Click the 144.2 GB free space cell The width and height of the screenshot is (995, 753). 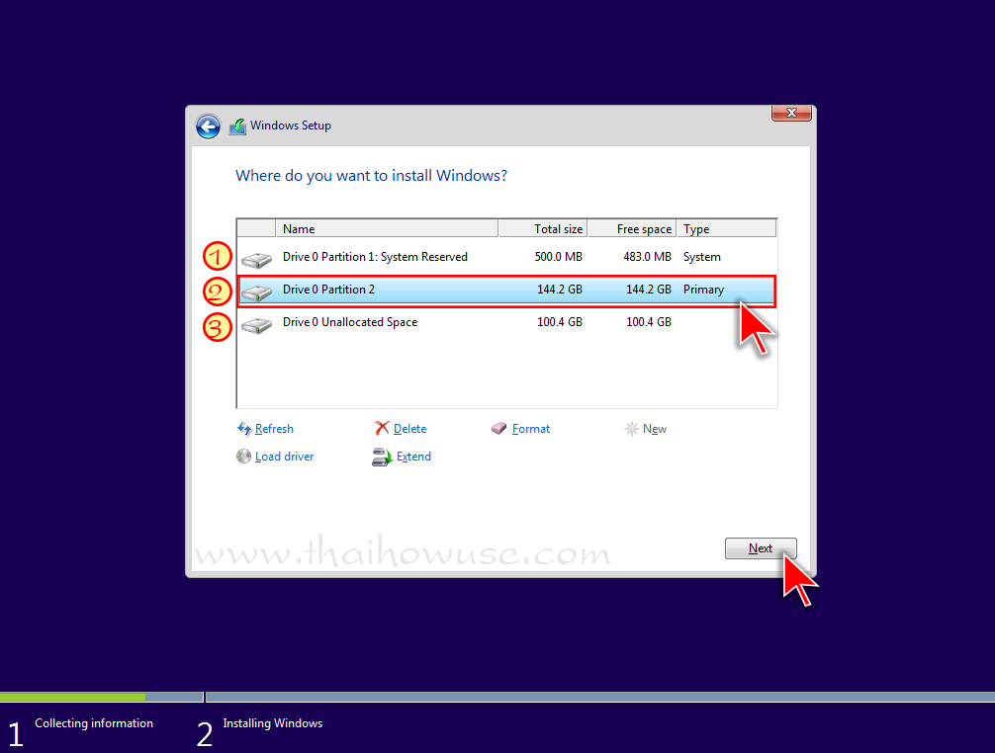(649, 290)
